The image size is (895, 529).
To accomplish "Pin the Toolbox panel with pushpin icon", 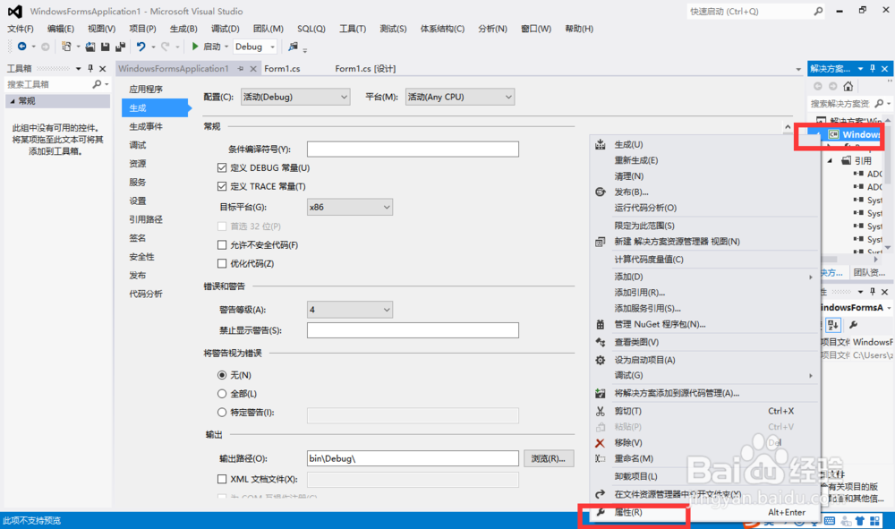I will (x=90, y=69).
